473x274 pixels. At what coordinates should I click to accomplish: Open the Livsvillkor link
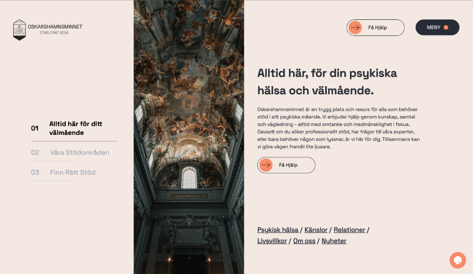[x=272, y=241]
